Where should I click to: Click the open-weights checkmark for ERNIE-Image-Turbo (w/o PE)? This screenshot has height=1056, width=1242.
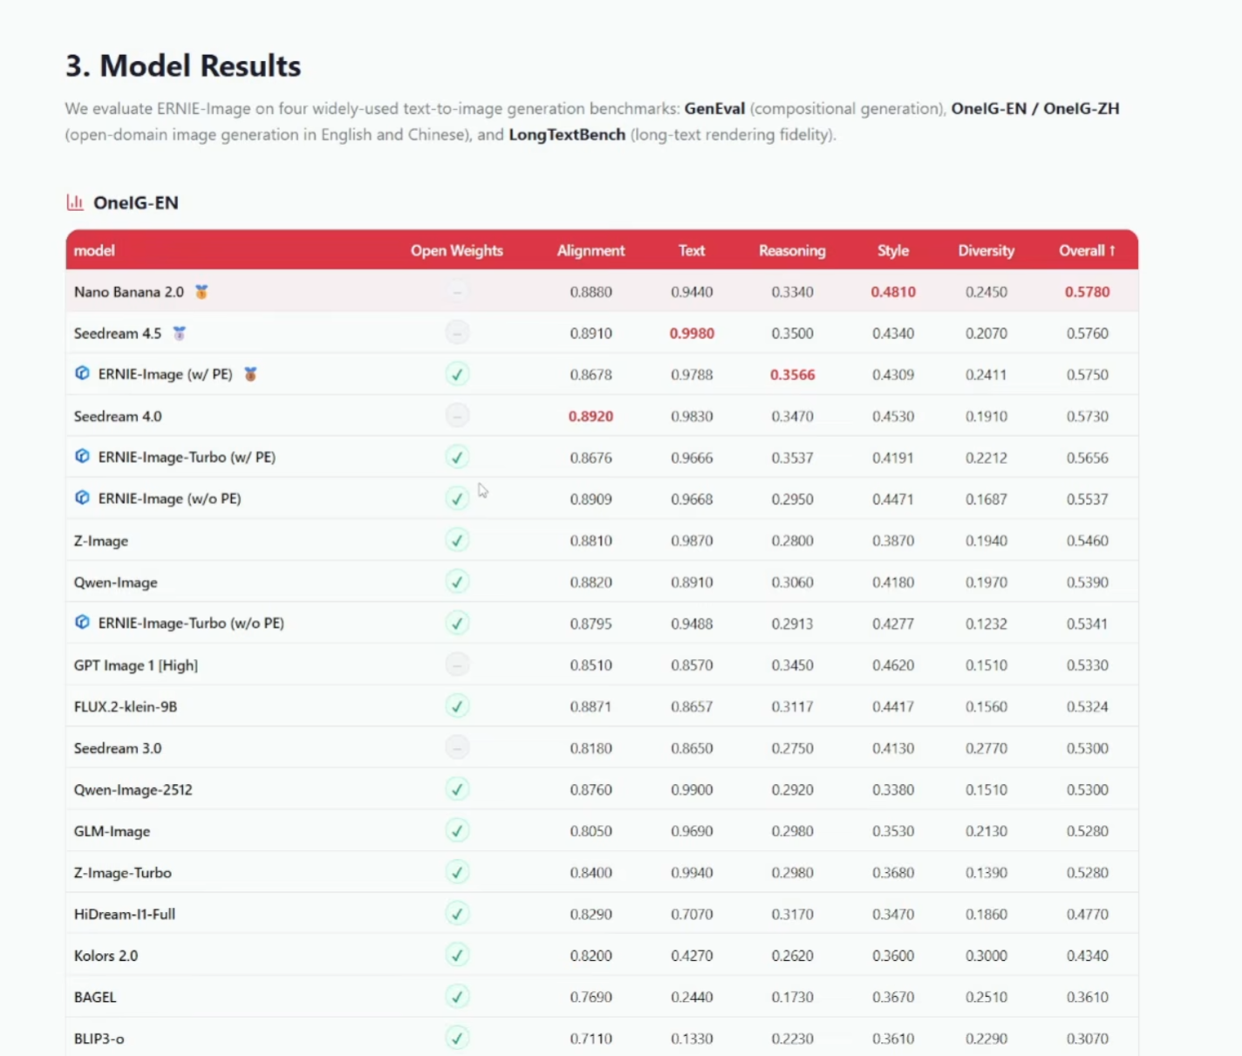[x=457, y=623]
